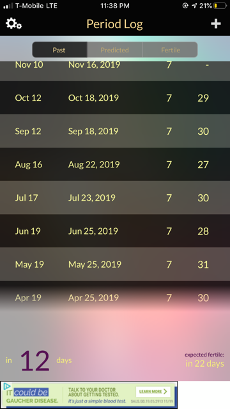Open the Jun 19 period entry
The height and width of the screenshot is (409, 230).
click(115, 231)
